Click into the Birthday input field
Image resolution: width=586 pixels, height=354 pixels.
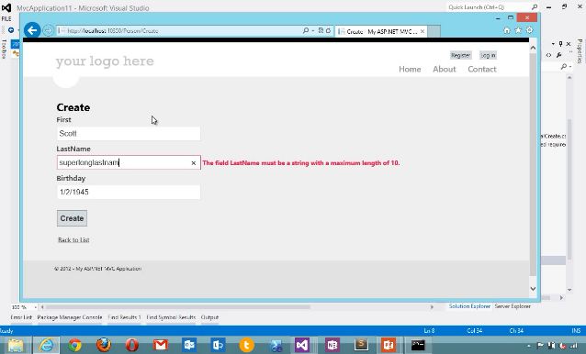coord(129,192)
